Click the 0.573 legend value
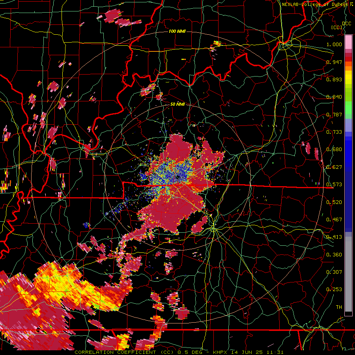The image size is (355, 355). point(334,185)
